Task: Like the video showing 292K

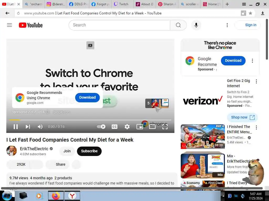Action: point(18,164)
